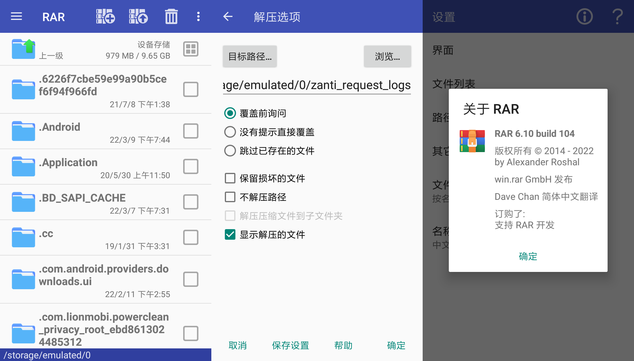Viewport: 634px width, 361px height.
Task: Tap the trash delete icon
Action: [171, 16]
